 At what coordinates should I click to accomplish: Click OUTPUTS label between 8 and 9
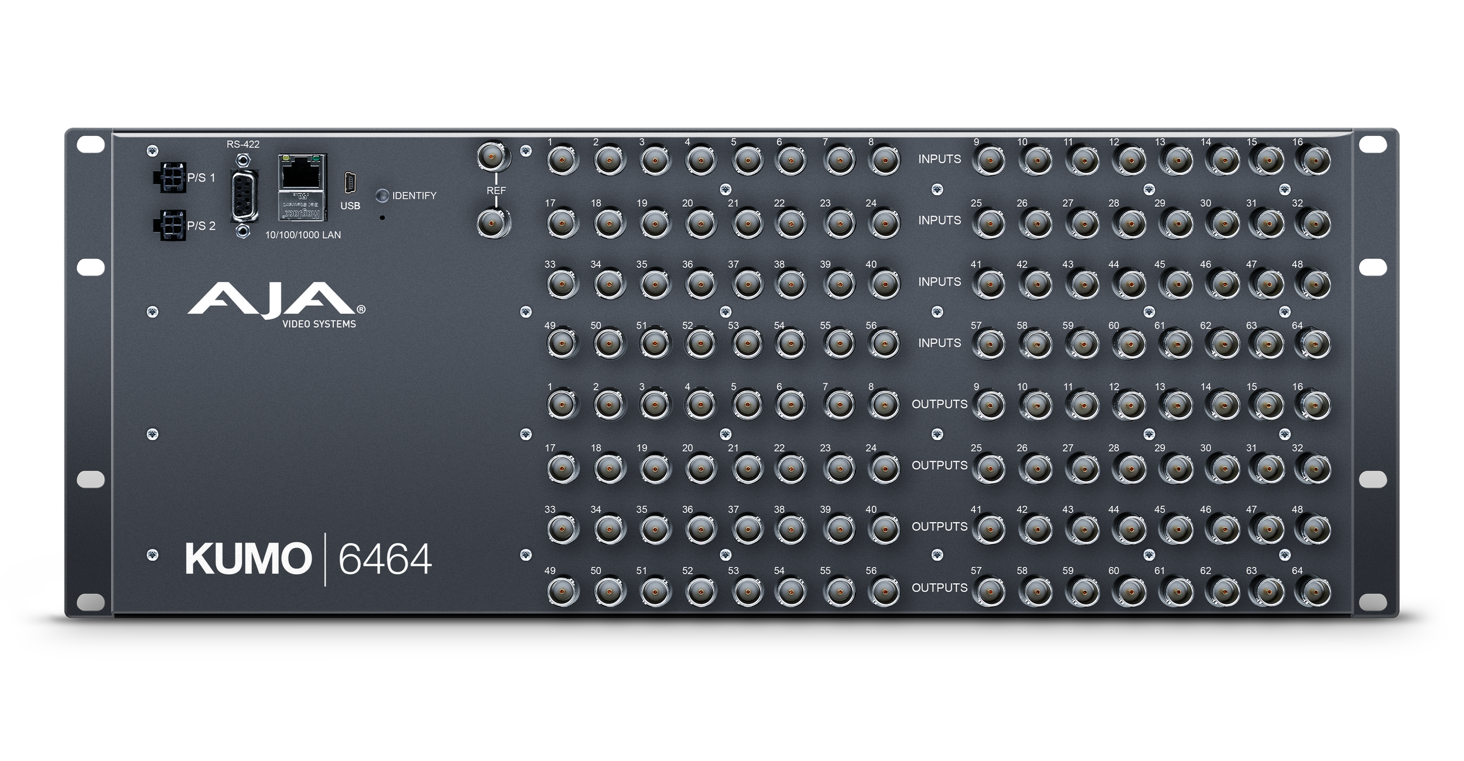(x=939, y=404)
